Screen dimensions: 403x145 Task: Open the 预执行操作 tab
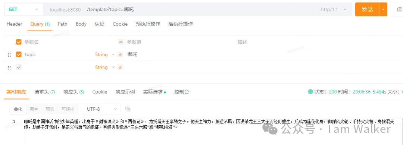click(148, 24)
